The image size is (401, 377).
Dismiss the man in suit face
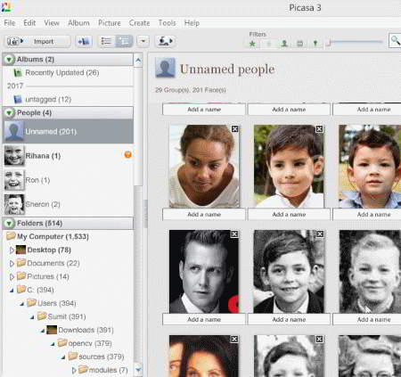234,234
